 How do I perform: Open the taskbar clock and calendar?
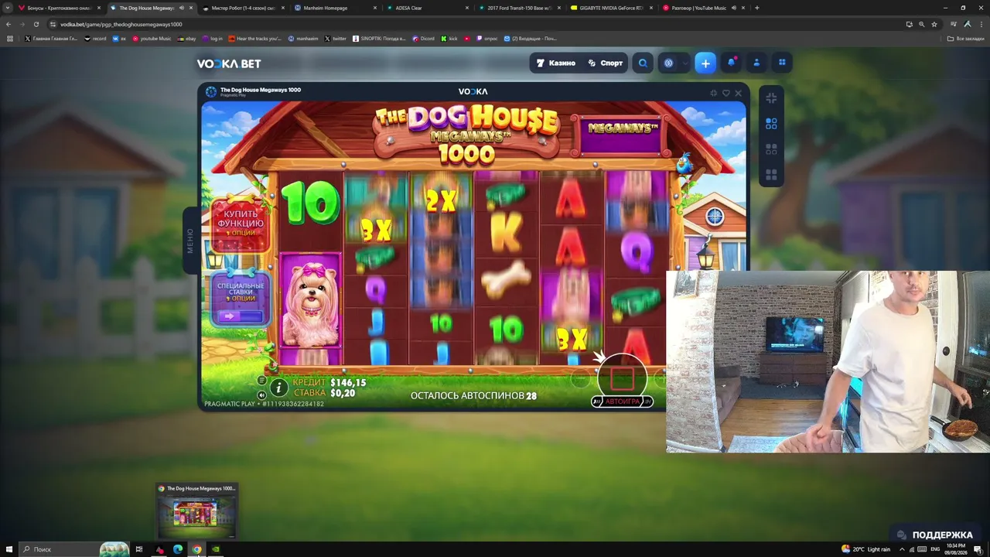pyautogui.click(x=956, y=549)
